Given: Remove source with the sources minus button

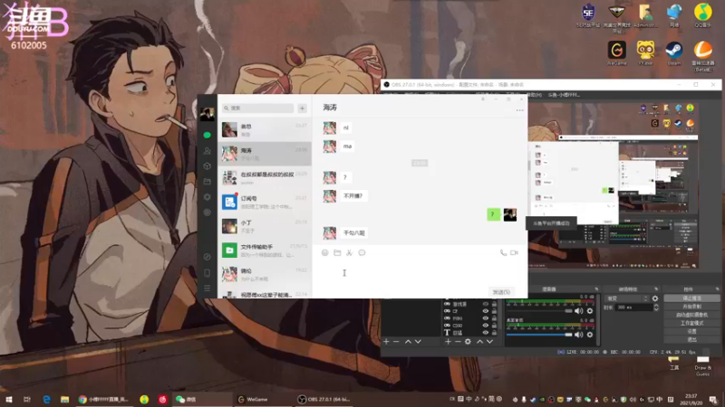Looking at the screenshot, I should click(x=458, y=342).
